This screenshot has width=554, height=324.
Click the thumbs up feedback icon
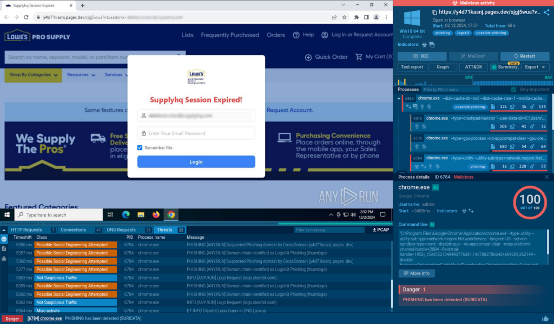[545, 319]
